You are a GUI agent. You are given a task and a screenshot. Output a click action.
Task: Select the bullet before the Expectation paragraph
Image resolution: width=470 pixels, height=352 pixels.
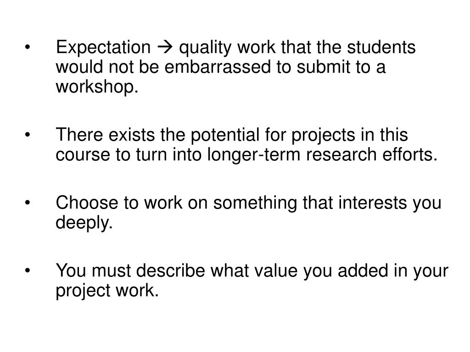[28, 47]
